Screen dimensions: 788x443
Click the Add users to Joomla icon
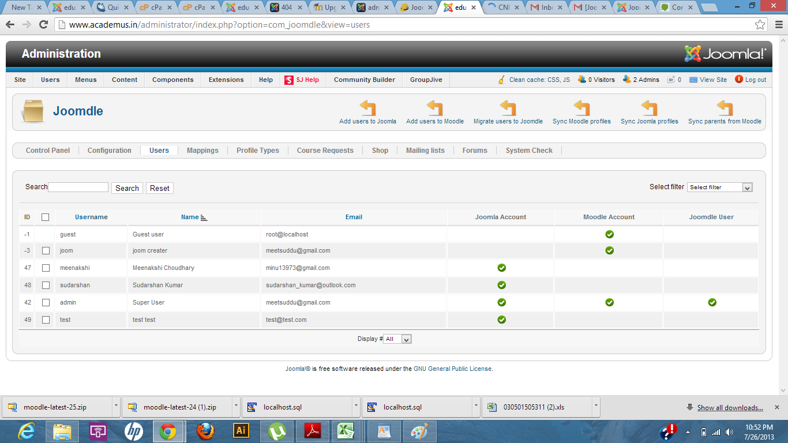[367, 108]
